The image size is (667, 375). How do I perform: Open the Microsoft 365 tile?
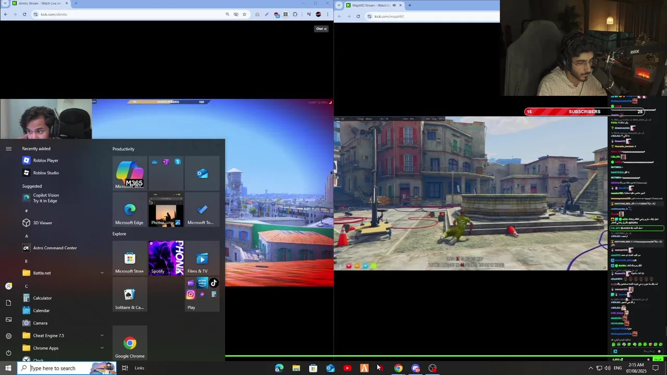point(130,173)
